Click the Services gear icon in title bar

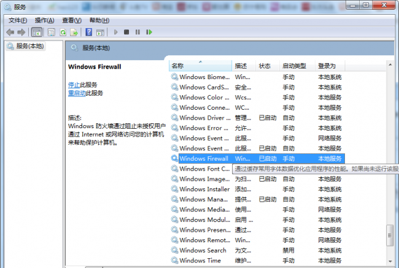[8, 7]
